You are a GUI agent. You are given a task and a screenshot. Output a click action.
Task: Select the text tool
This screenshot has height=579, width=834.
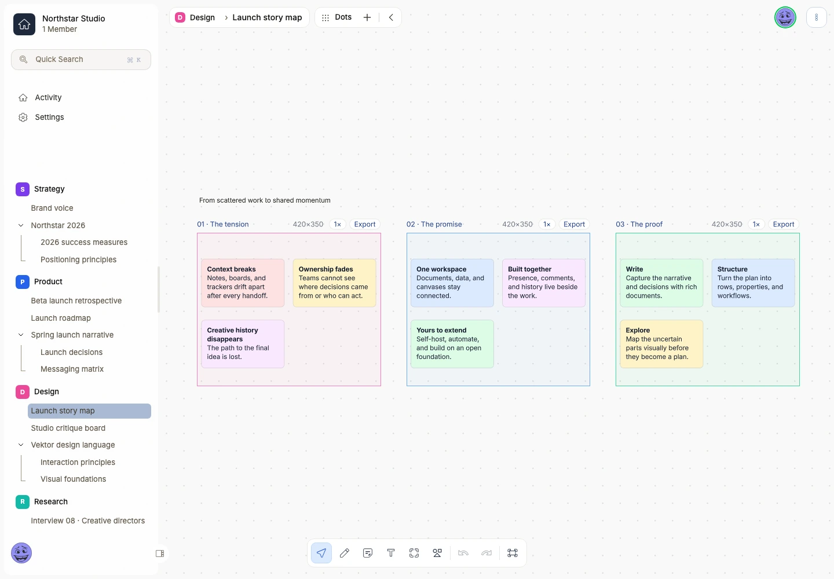tap(391, 553)
